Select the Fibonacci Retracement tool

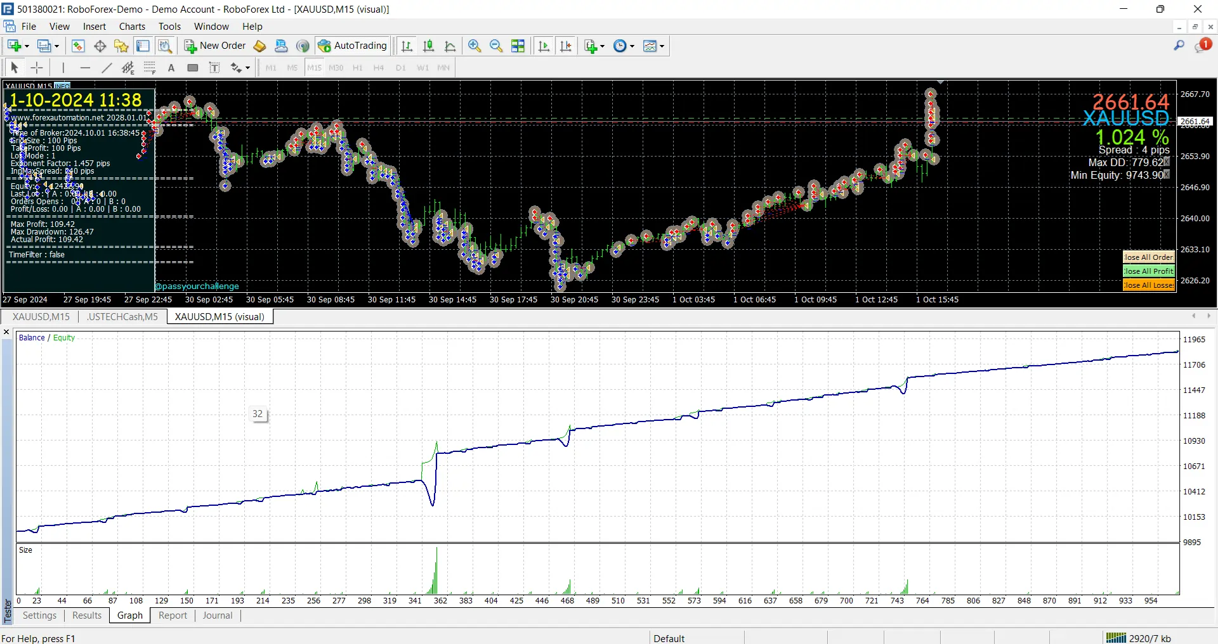click(x=149, y=68)
